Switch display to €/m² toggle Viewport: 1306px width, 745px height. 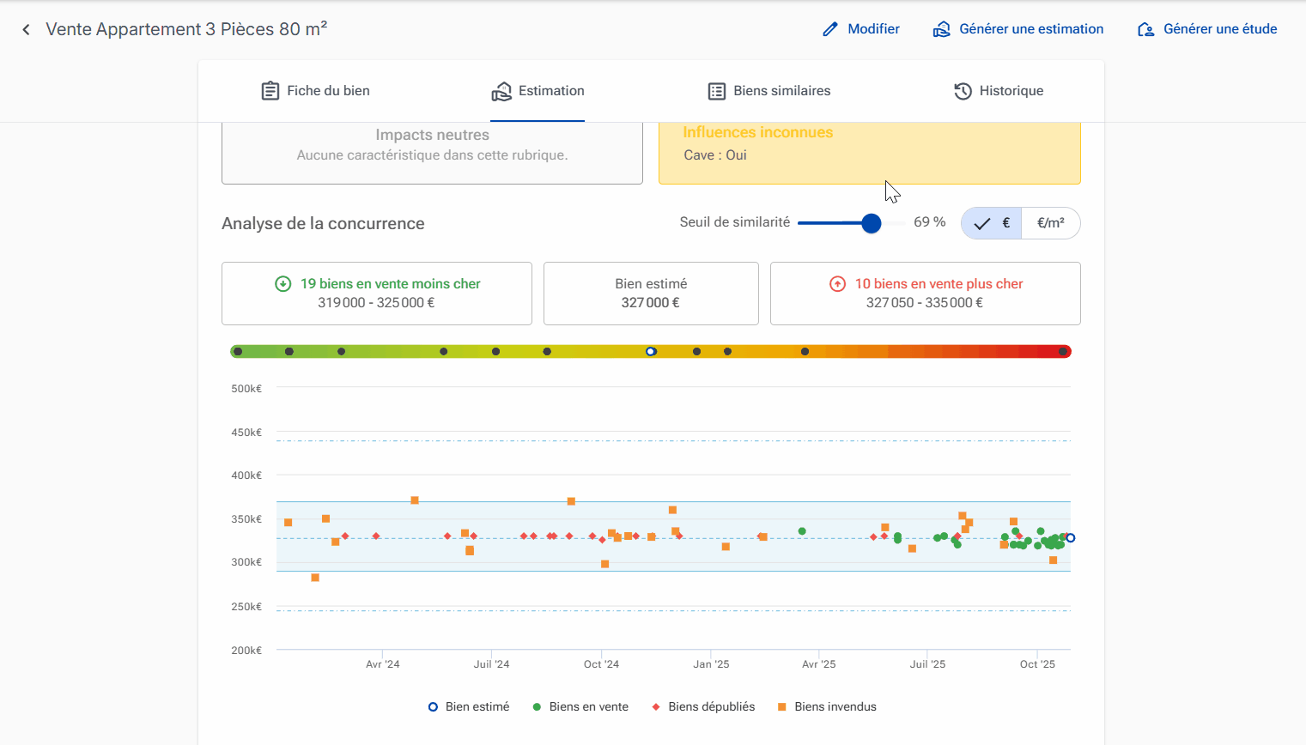pyautogui.click(x=1051, y=223)
